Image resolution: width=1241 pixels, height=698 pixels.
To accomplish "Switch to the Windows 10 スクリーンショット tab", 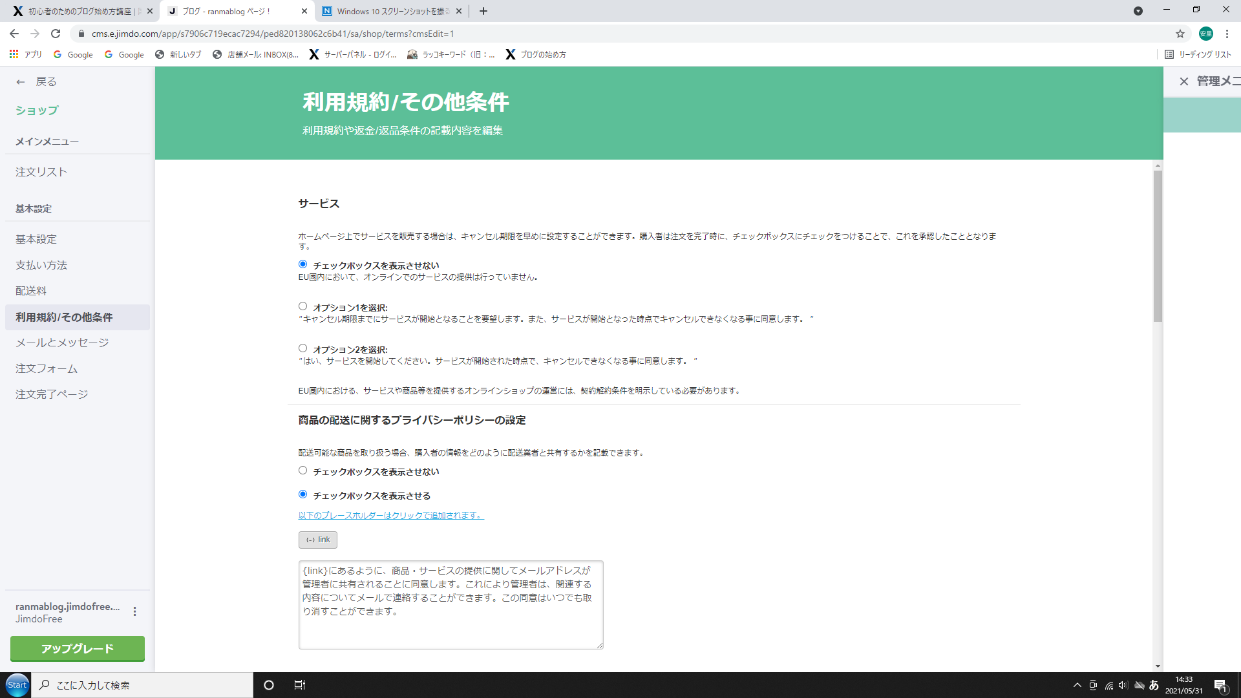I will [x=392, y=11].
